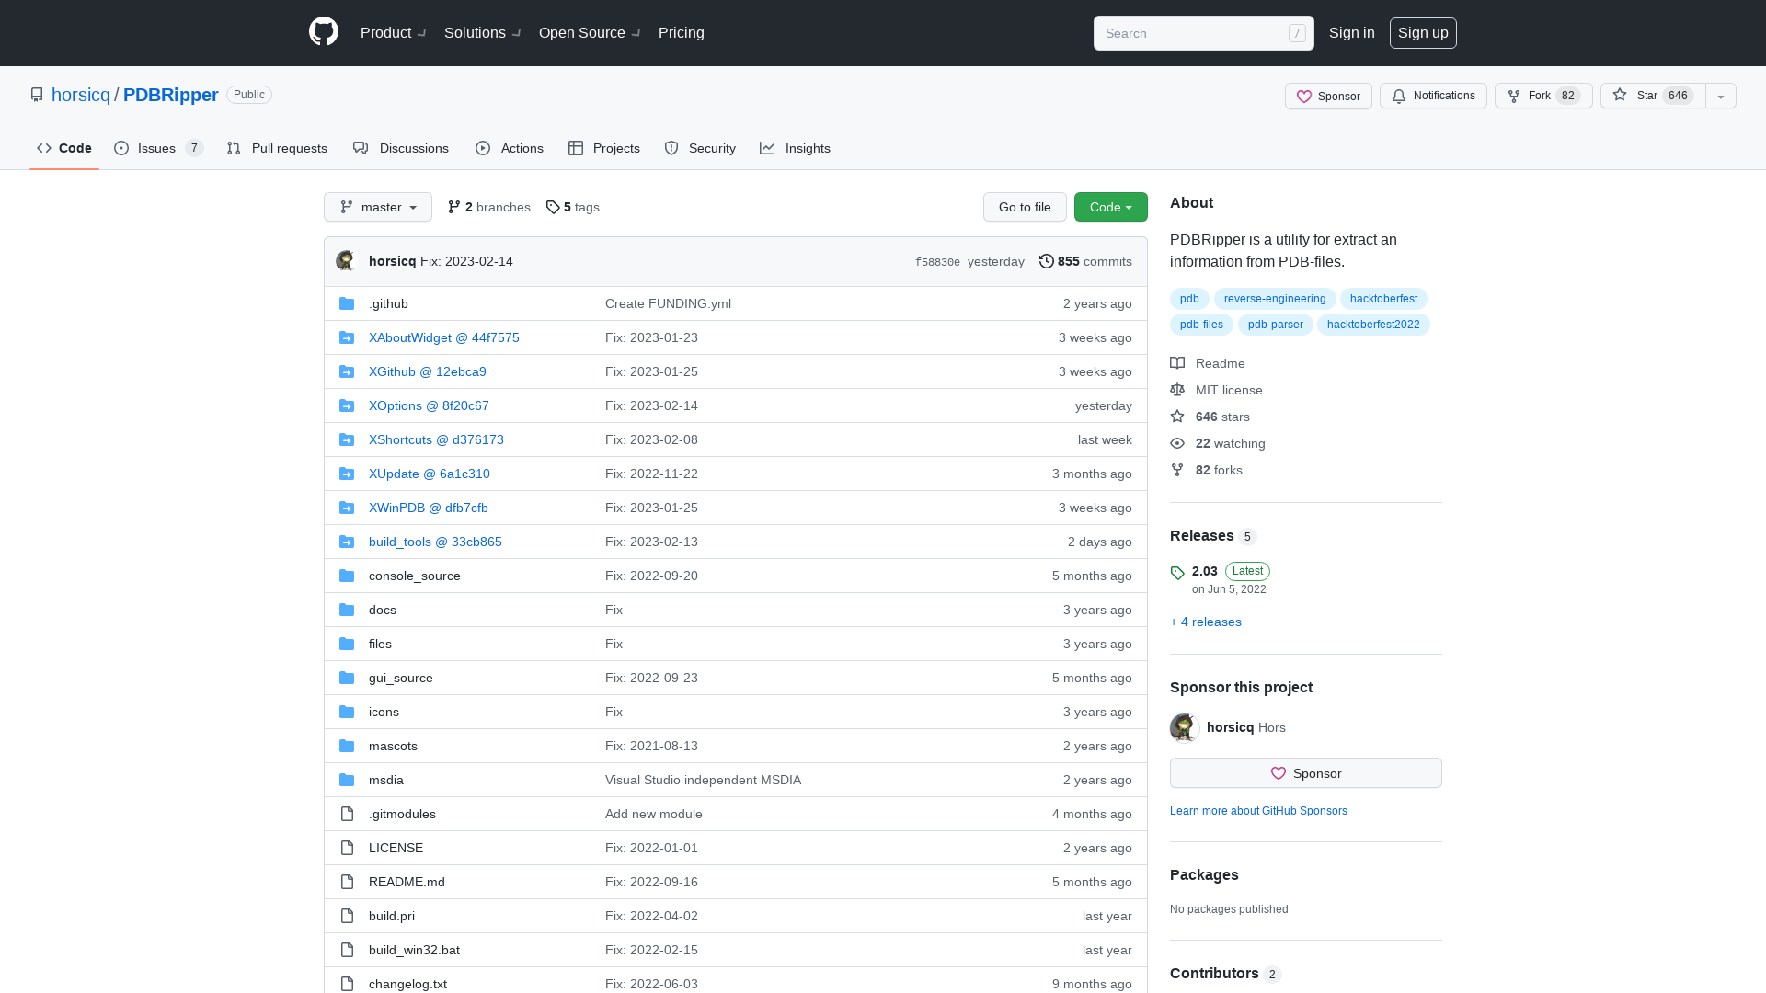Click the GitHub logo in header
This screenshot has height=993, width=1766.
tap(324, 32)
